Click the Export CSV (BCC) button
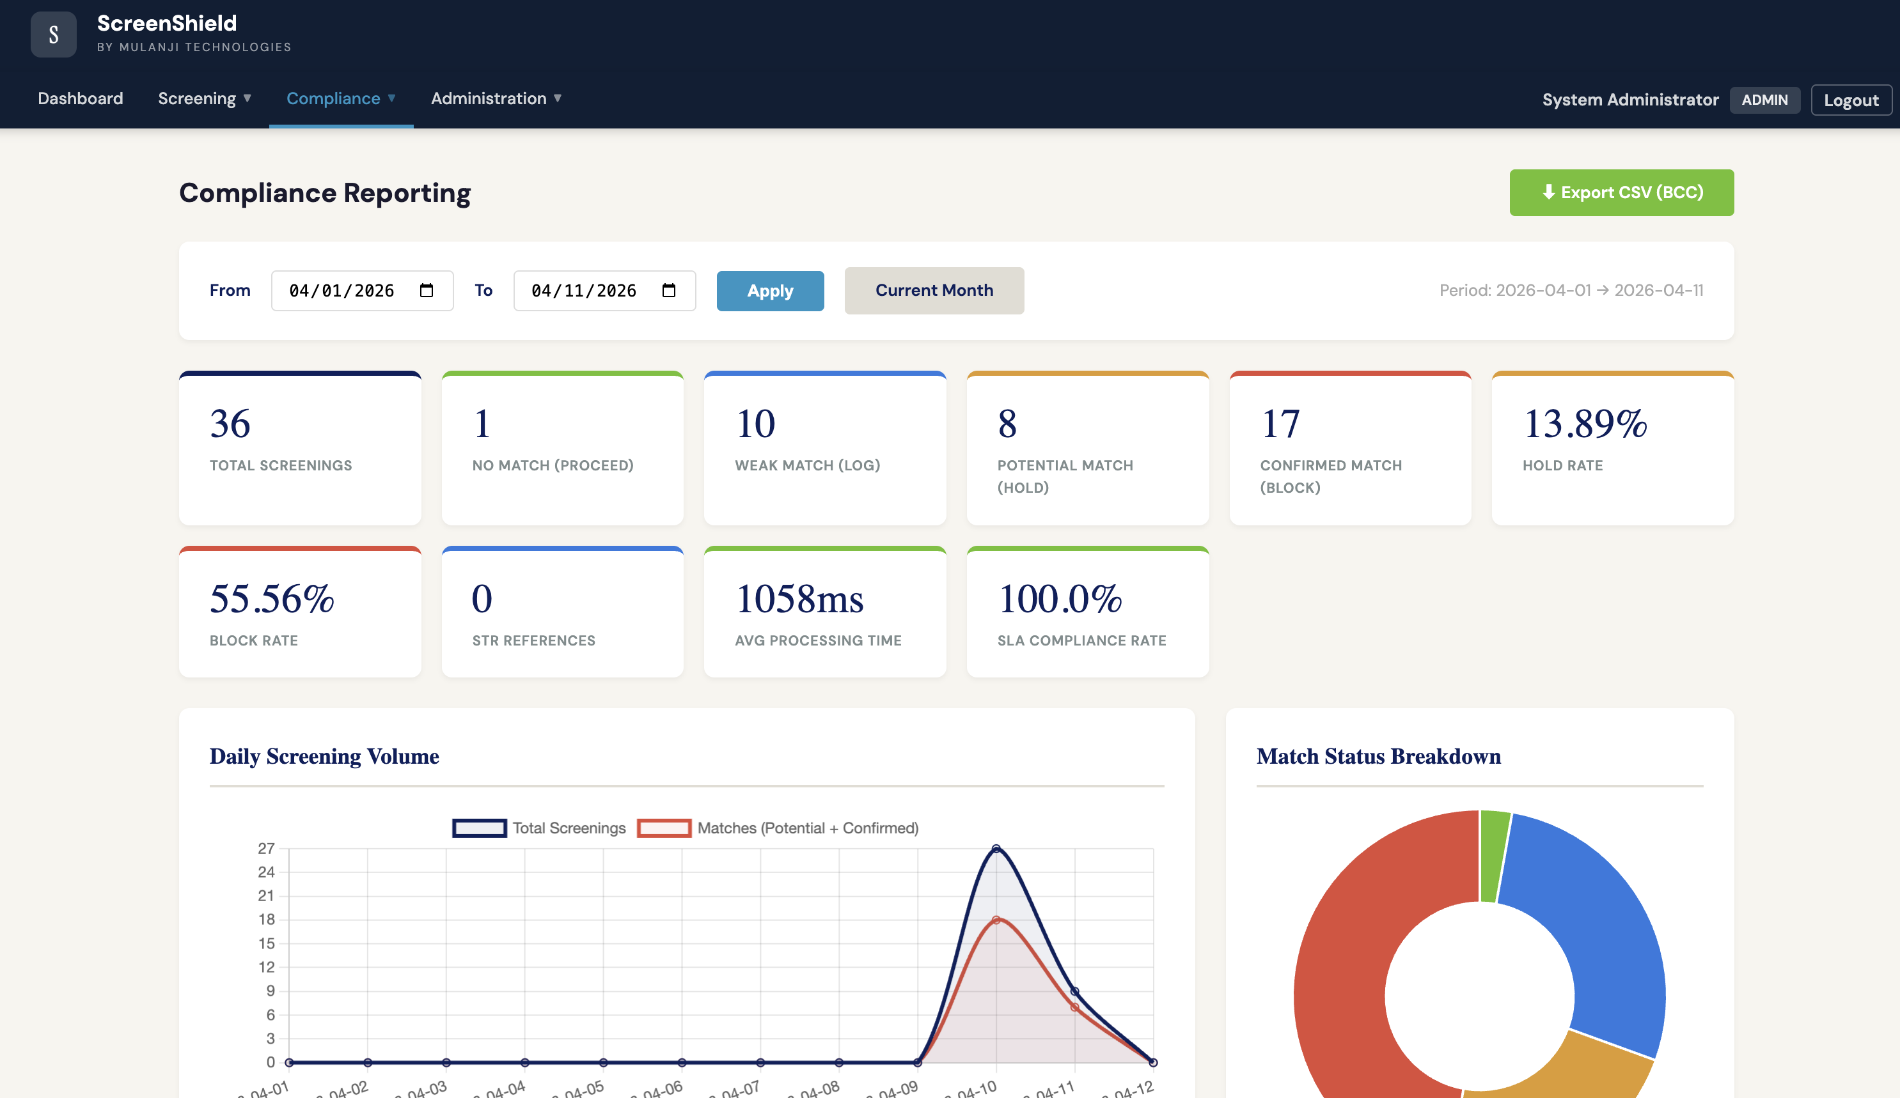 pyautogui.click(x=1622, y=192)
